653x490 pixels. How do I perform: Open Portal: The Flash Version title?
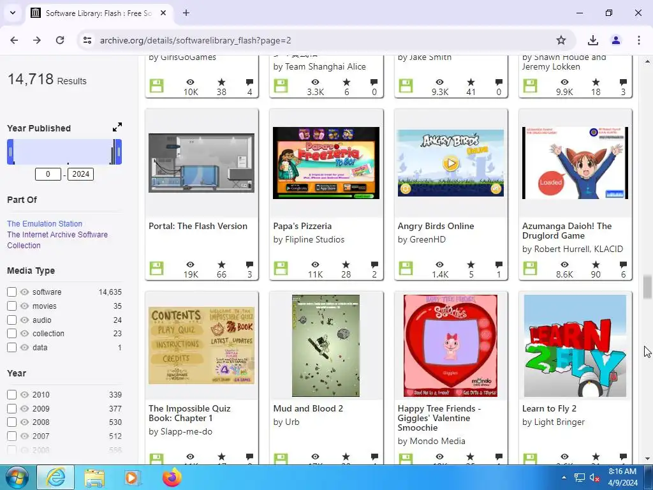pyautogui.click(x=198, y=226)
